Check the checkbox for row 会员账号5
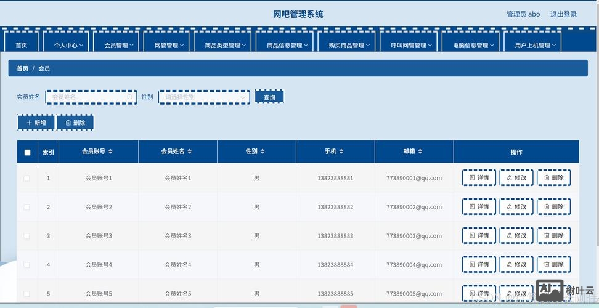The width and height of the screenshot is (599, 308). click(26, 294)
